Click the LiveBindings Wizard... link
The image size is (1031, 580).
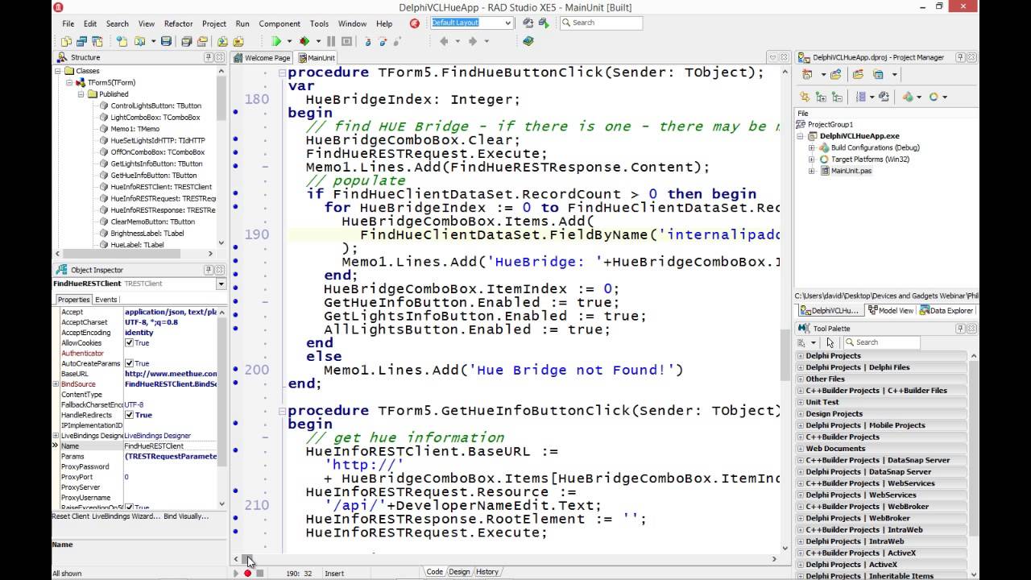coord(126,516)
